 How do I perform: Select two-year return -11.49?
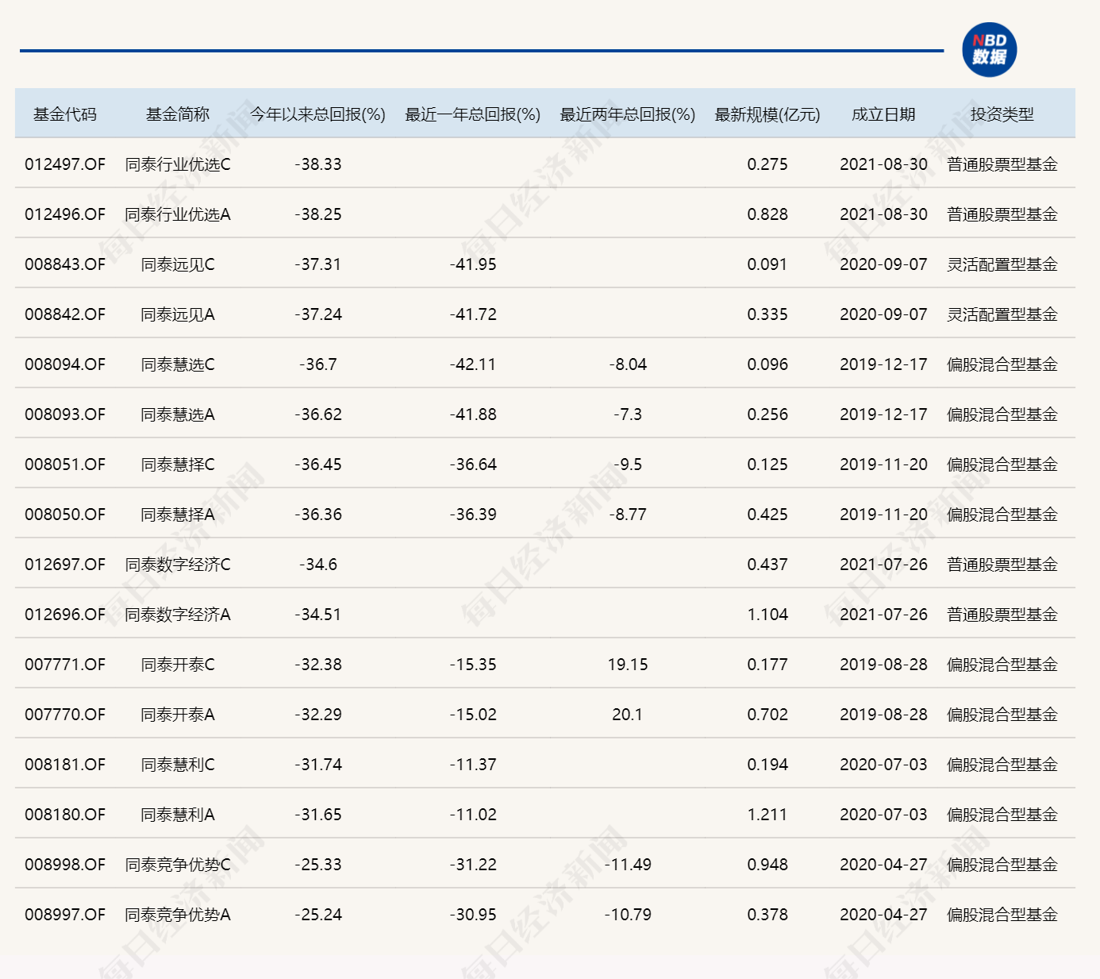click(628, 865)
